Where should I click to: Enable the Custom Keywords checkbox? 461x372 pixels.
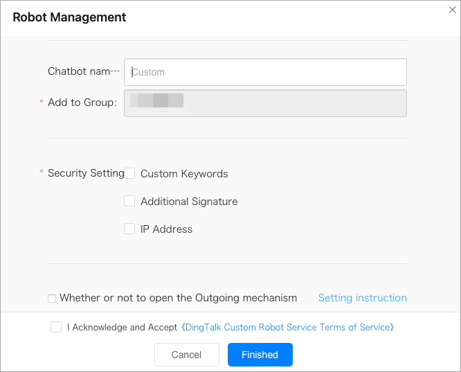coord(129,173)
